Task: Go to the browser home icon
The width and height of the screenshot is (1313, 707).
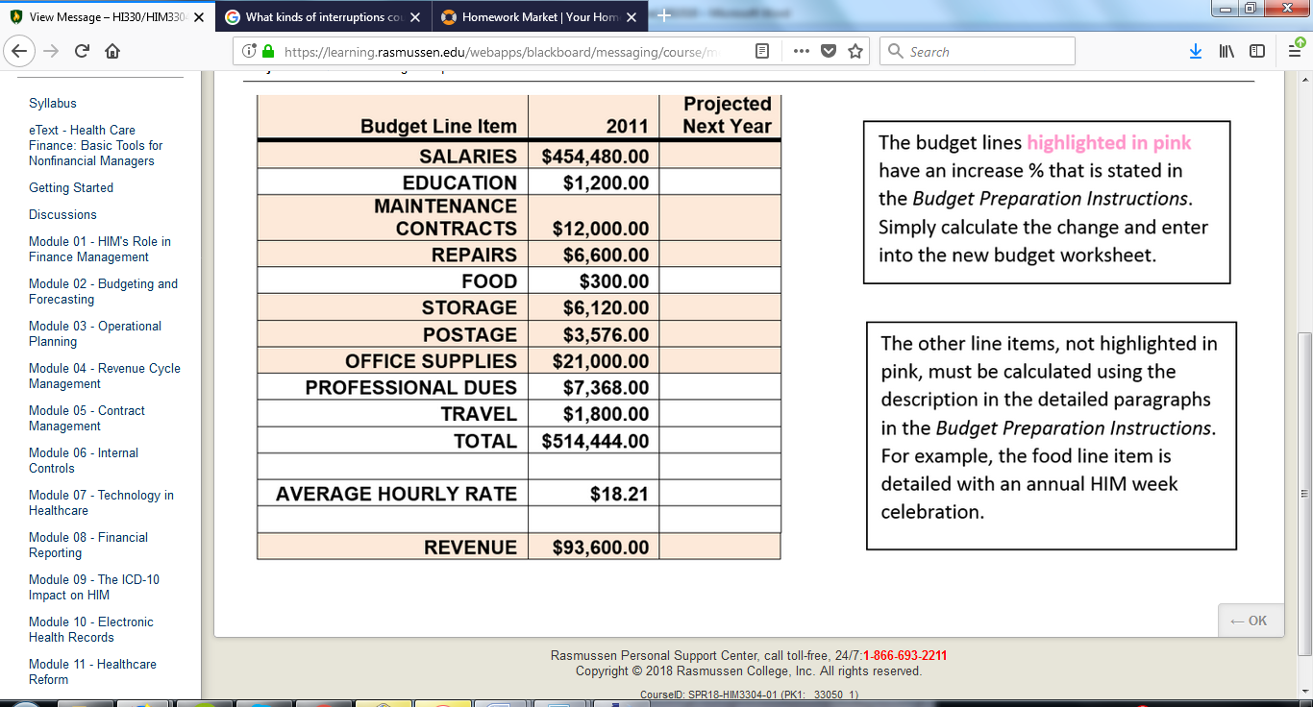Action: (112, 52)
